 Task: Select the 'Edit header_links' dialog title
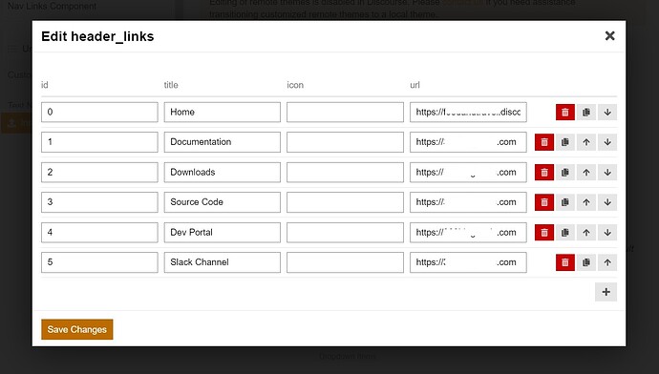[x=97, y=36]
